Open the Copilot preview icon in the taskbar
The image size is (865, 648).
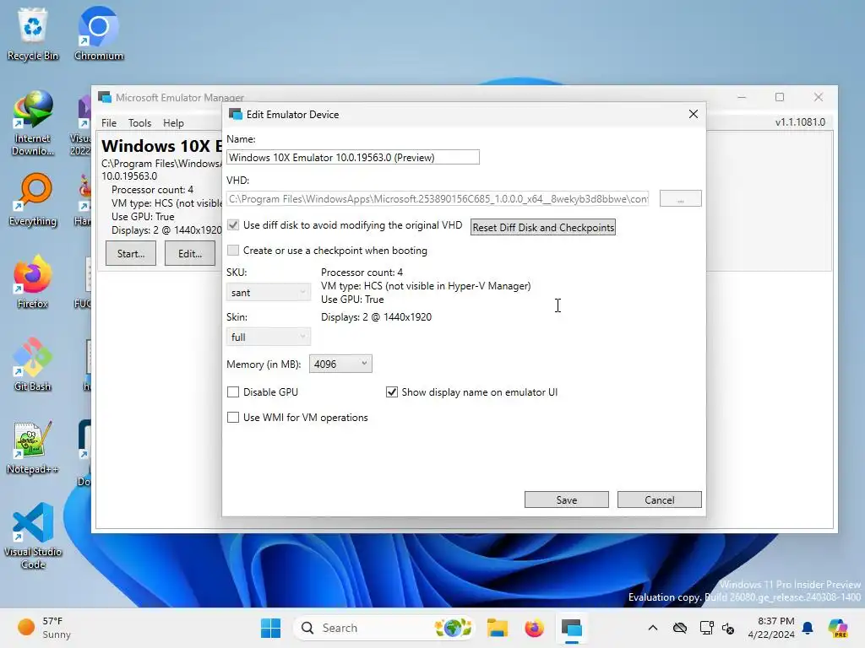point(838,628)
